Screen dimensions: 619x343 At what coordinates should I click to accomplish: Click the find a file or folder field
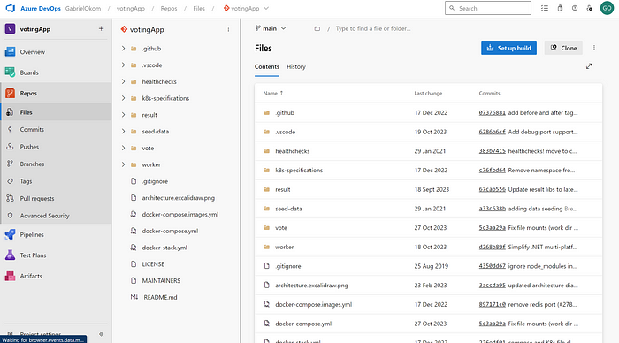373,28
